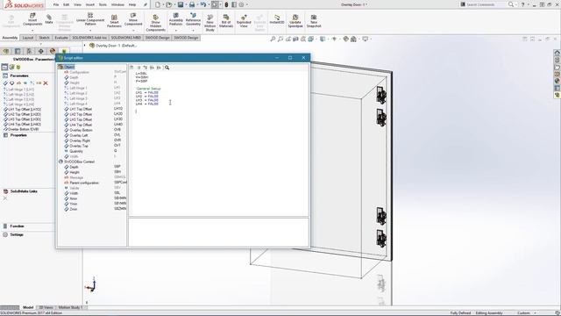Open Assembly Features tool
The width and height of the screenshot is (561, 316).
click(x=175, y=19)
